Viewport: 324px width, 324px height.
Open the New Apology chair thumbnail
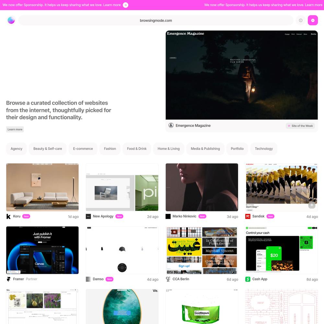click(122, 187)
